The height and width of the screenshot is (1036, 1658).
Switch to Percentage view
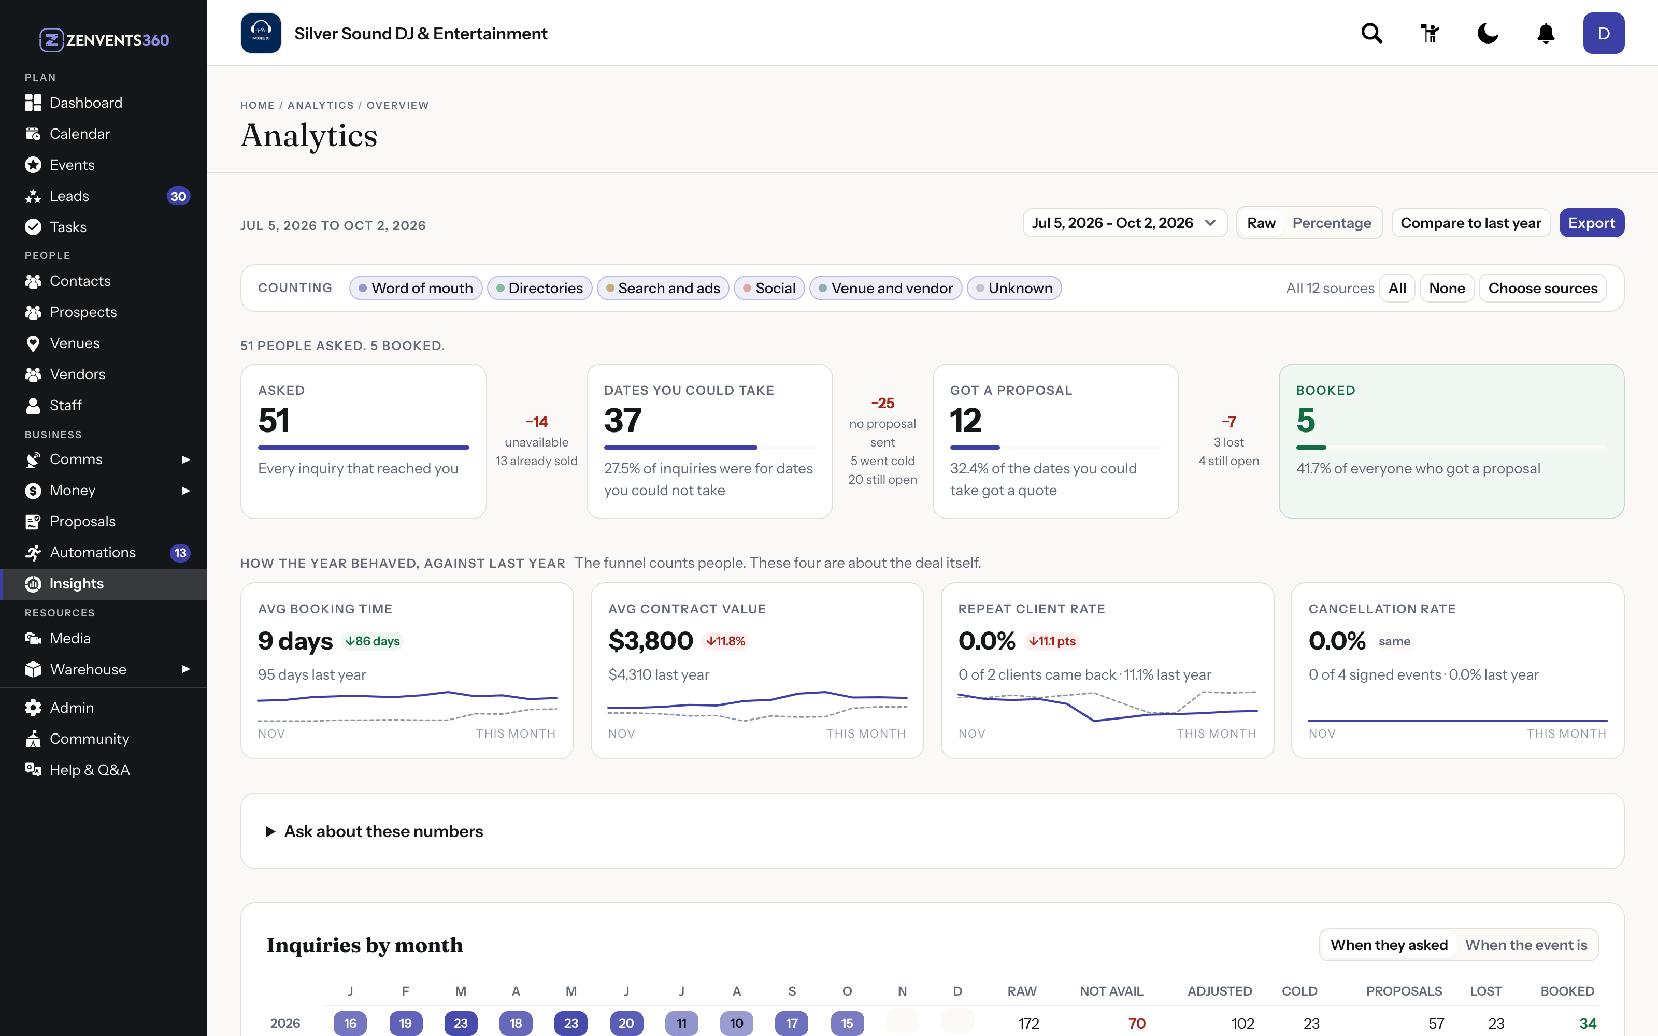(x=1331, y=223)
